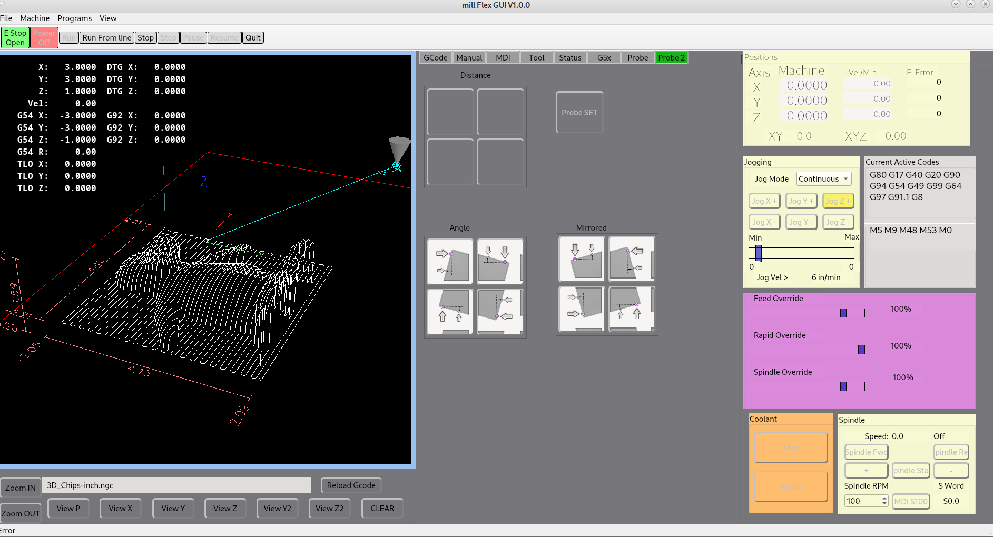Open the Jog Mode Continuous dropdown
993x537 pixels.
(x=823, y=179)
